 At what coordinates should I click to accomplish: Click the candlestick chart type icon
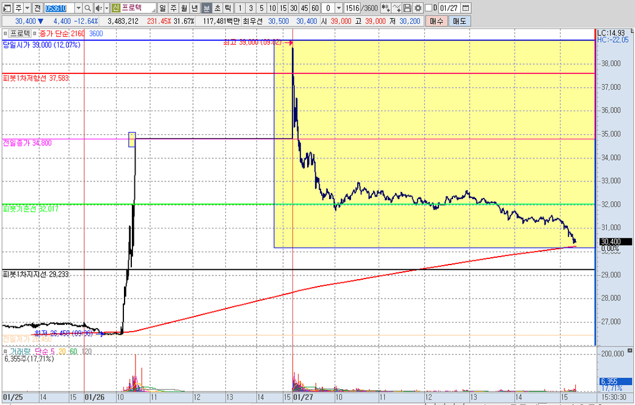(x=386, y=8)
